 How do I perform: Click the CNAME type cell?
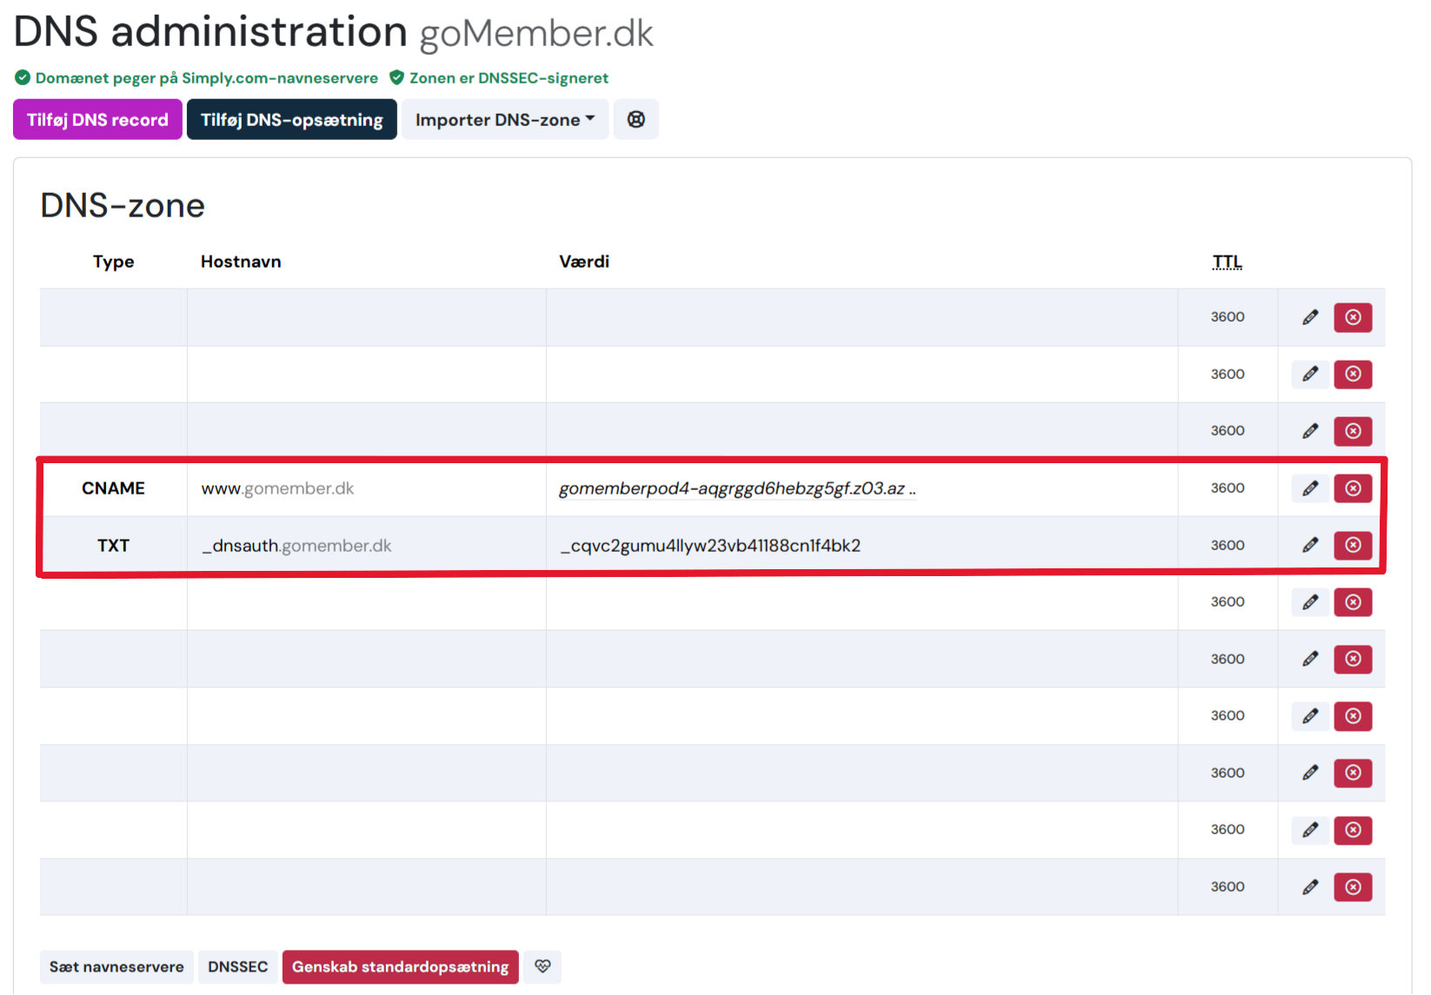point(113,488)
